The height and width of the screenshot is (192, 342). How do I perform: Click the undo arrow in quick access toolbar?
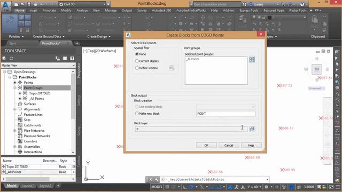(x=42, y=4)
